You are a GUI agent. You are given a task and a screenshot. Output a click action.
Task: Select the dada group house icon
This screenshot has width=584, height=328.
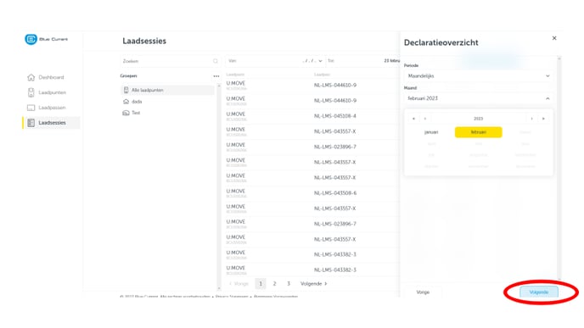click(x=126, y=102)
